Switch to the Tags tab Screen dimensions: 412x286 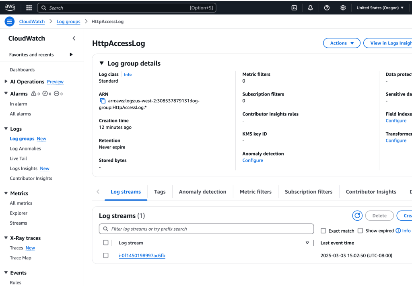[x=160, y=192]
